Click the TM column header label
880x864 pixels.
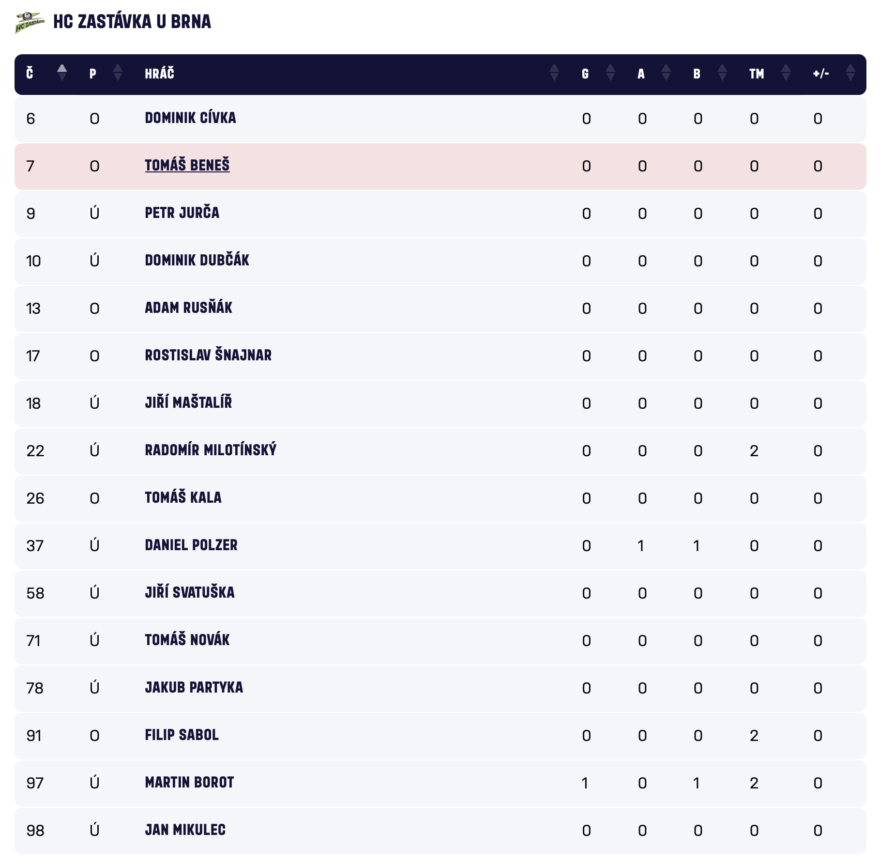tap(757, 74)
